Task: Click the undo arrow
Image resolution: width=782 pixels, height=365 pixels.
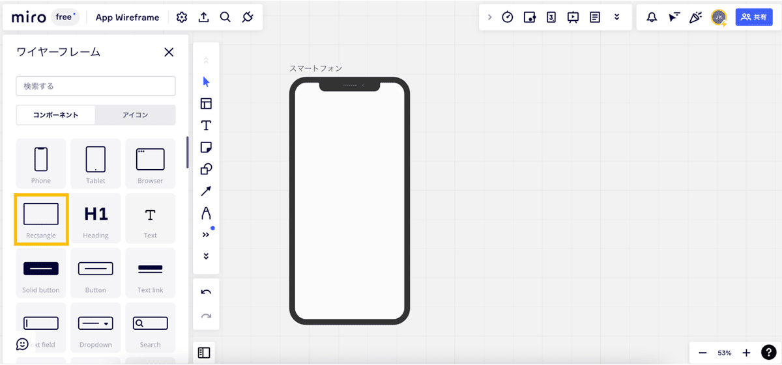Action: [x=206, y=293]
